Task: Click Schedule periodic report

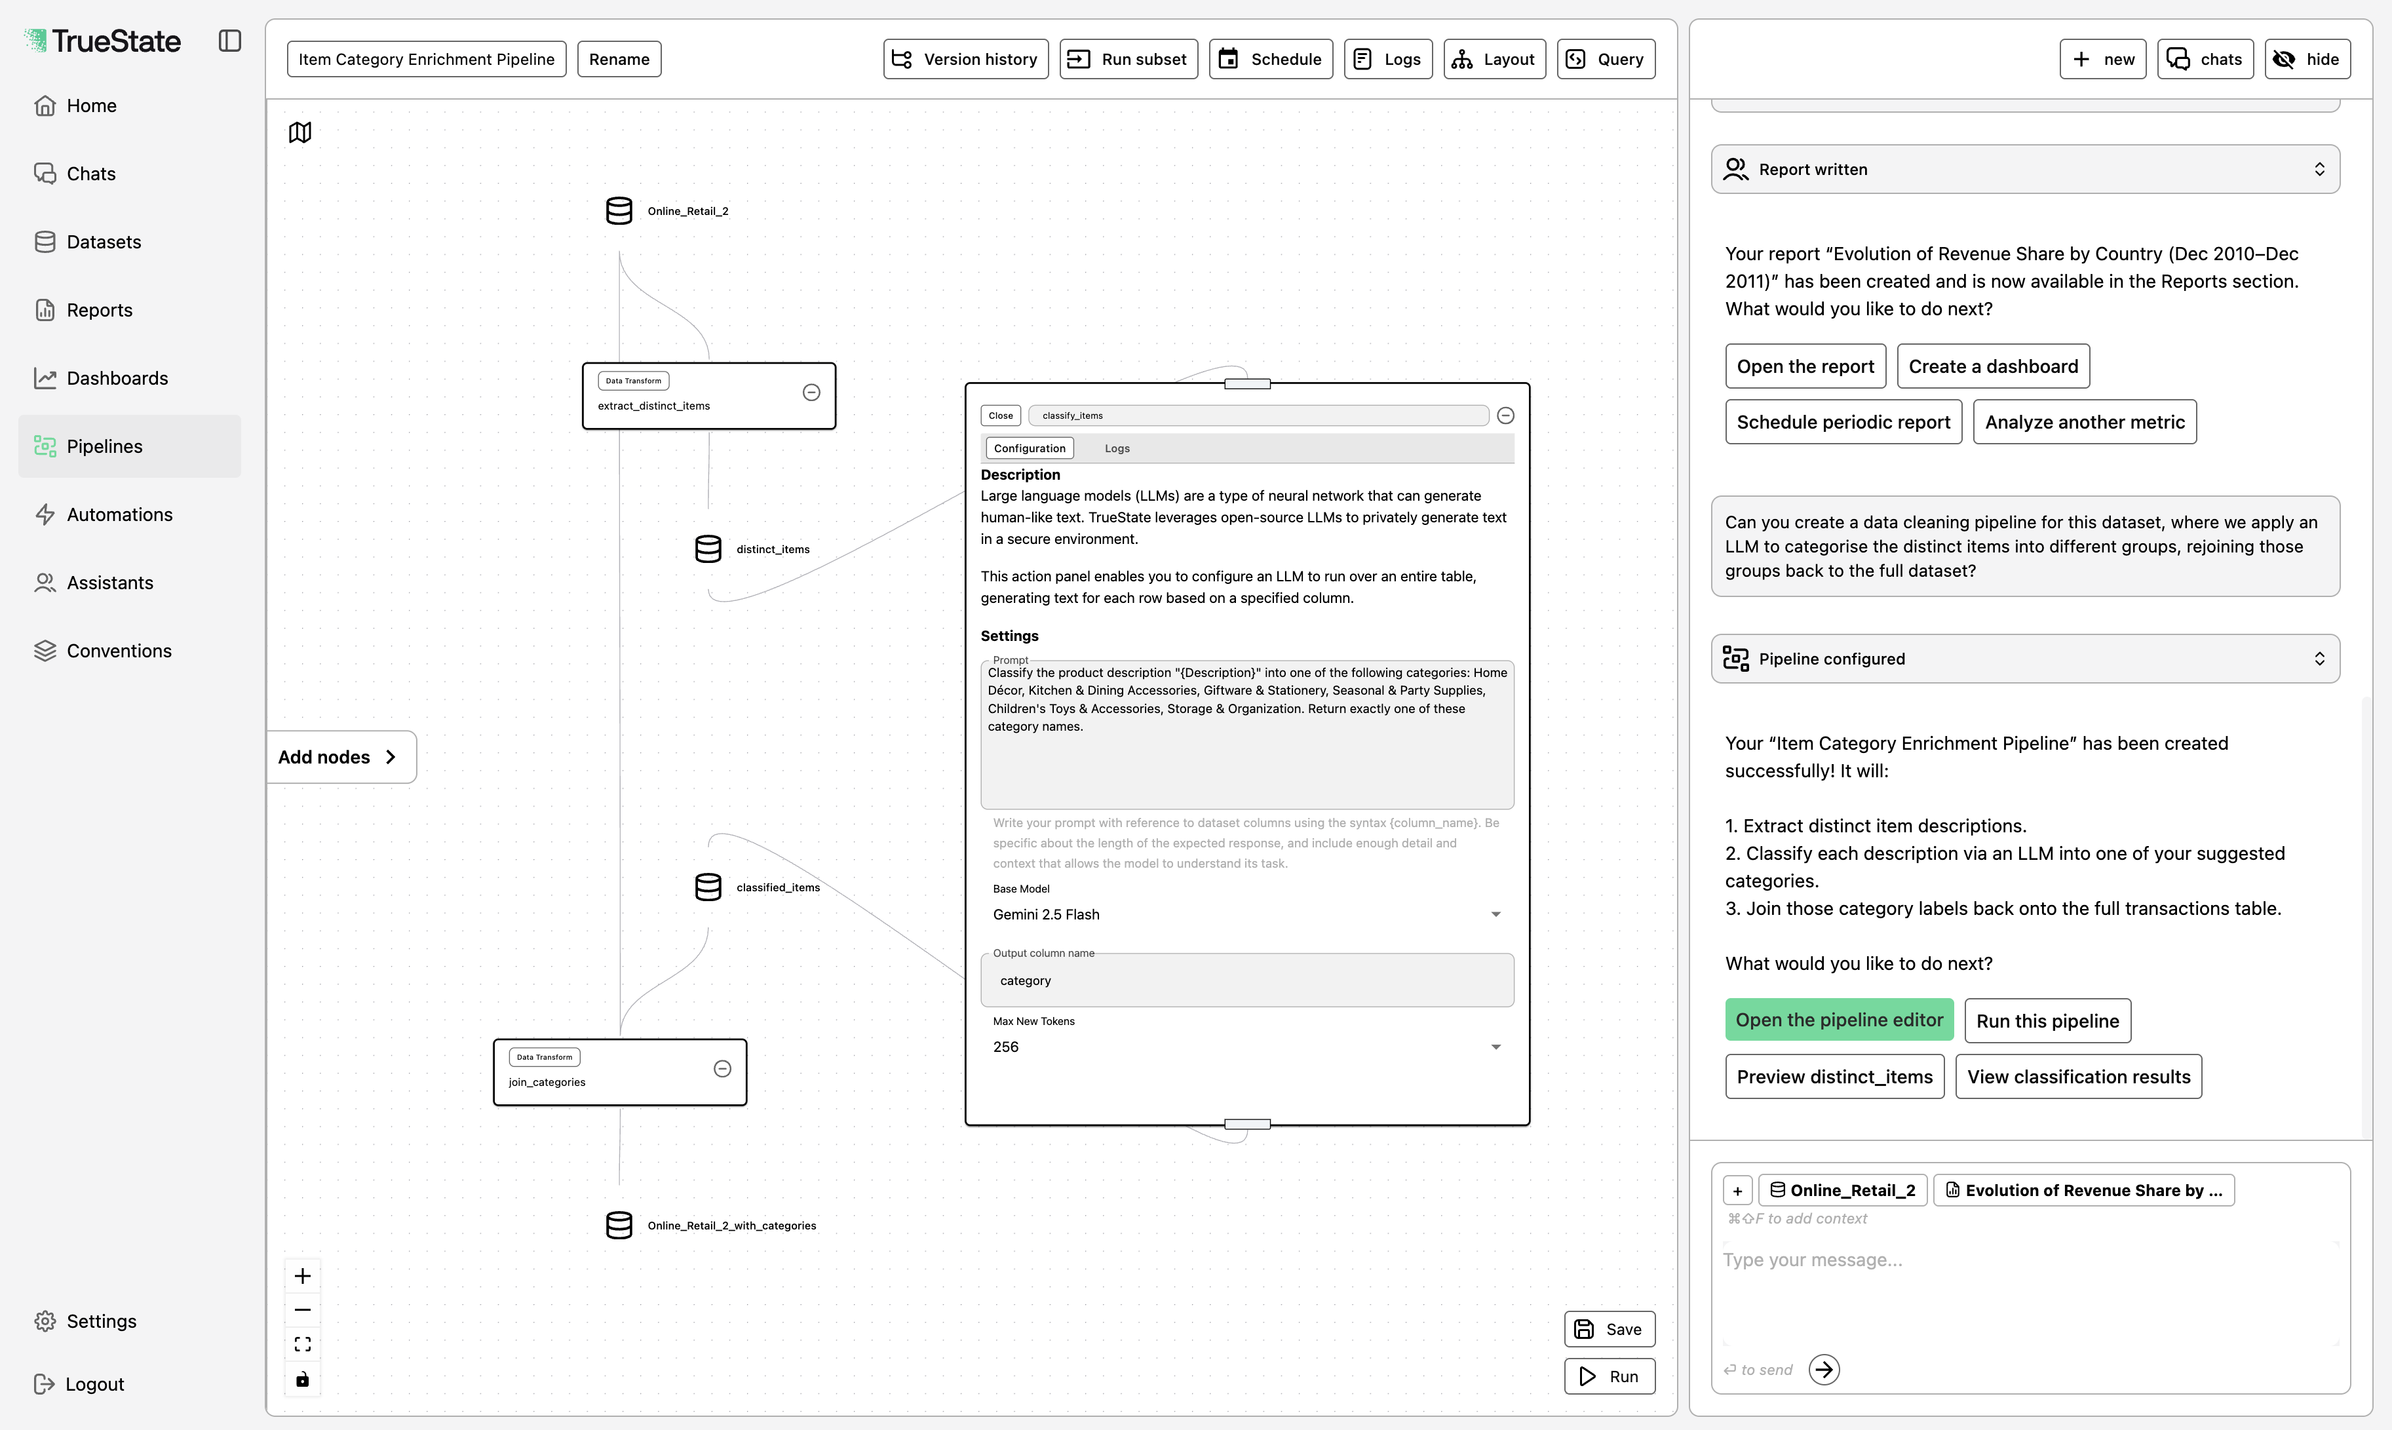Action: pyautogui.click(x=1843, y=422)
